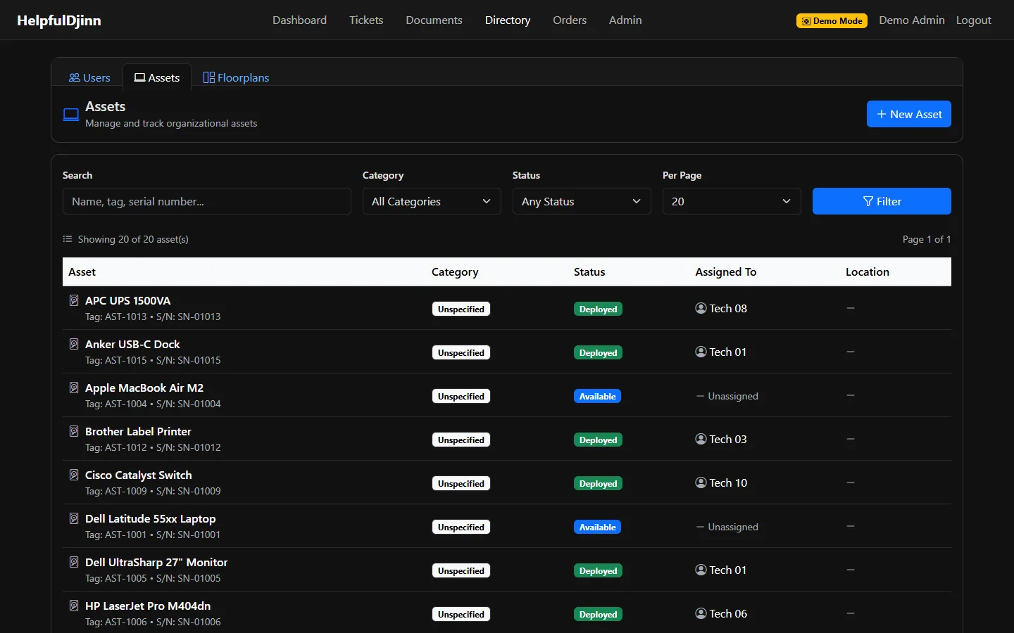Click the asset icon for Brother Label Printer

click(74, 431)
